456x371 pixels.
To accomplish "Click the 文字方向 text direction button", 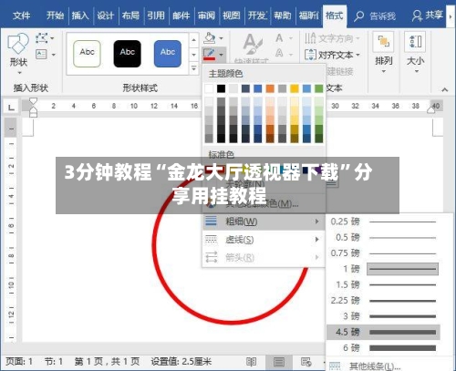I will click(x=332, y=38).
